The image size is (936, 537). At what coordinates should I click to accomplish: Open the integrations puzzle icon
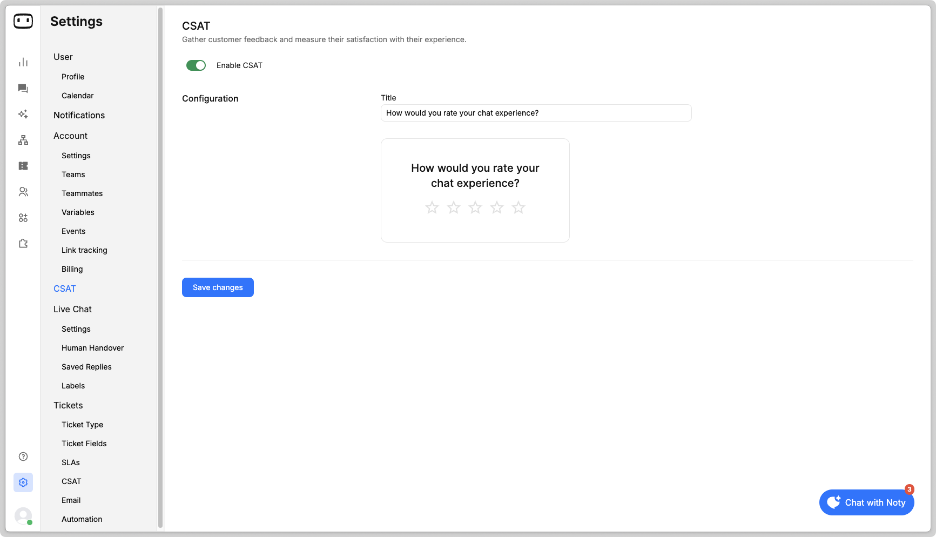click(23, 244)
